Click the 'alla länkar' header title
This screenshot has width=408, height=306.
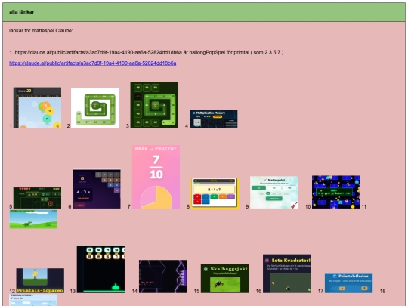click(x=22, y=11)
